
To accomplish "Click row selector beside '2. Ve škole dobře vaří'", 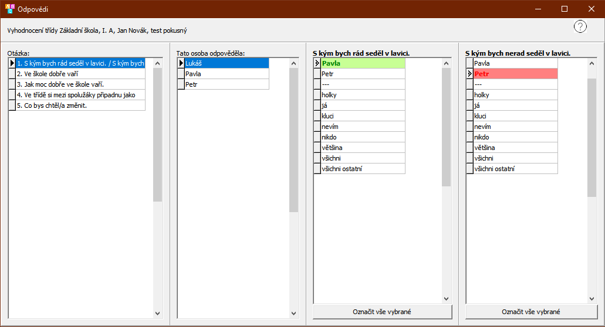I will pos(12,74).
